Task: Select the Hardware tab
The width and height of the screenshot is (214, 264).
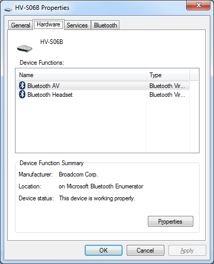Action: tap(49, 24)
